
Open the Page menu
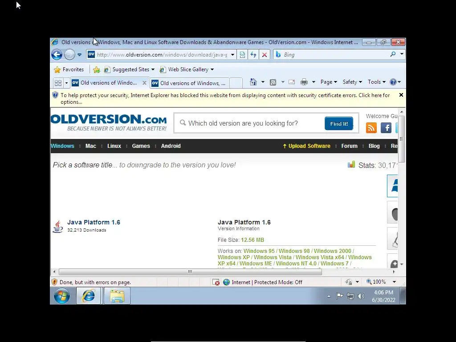[x=329, y=82]
